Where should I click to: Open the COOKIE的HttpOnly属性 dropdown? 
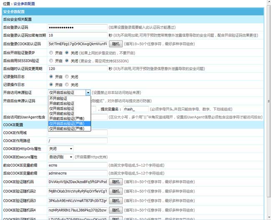pos(60,148)
